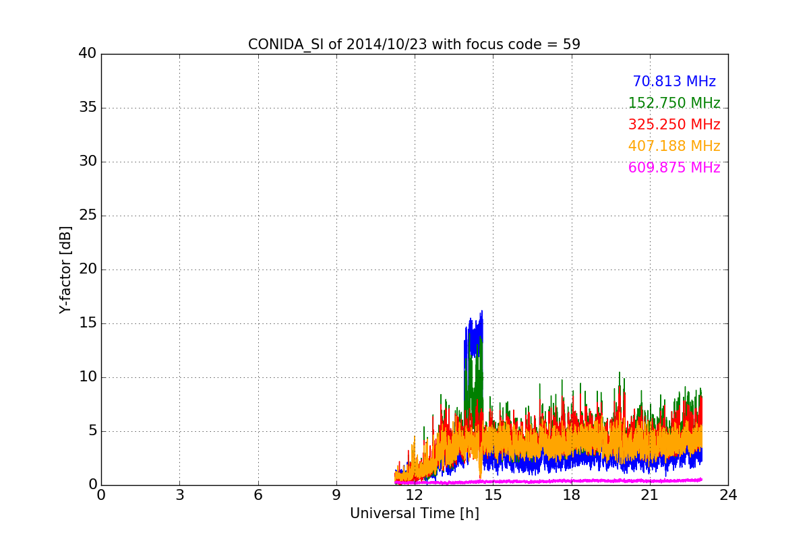Select the 152.750 MHz legend label
Image resolution: width=809 pixels, height=539 pixels.
point(674,103)
